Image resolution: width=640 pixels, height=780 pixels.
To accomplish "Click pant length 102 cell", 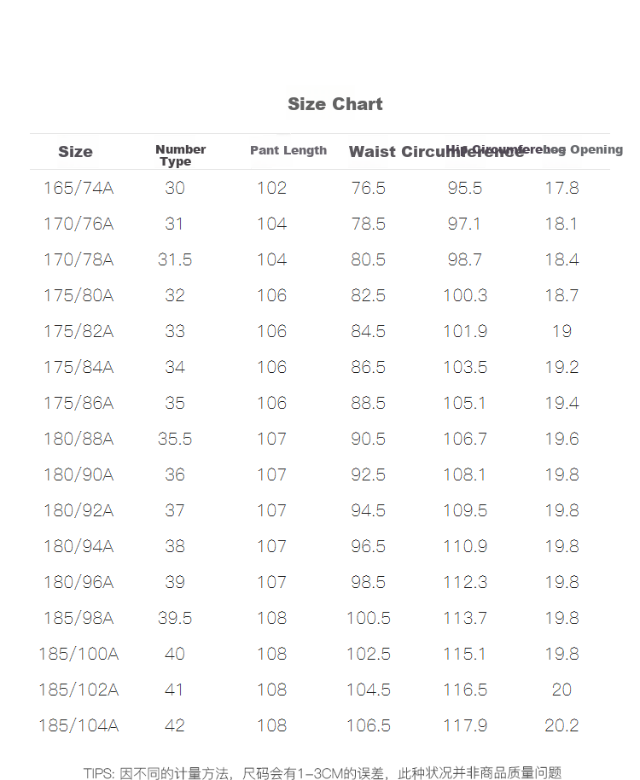I will coord(272,188).
